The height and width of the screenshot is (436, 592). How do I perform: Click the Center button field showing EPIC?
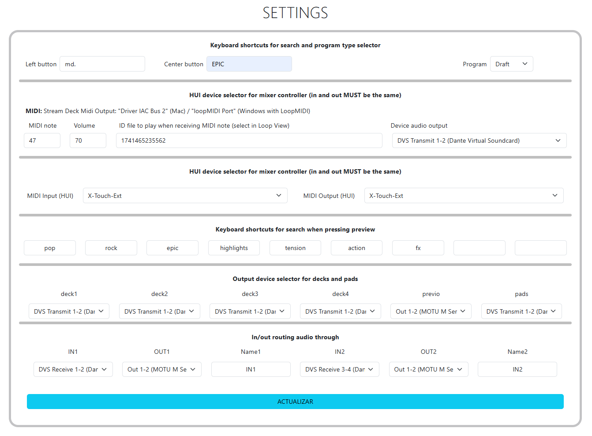249,64
